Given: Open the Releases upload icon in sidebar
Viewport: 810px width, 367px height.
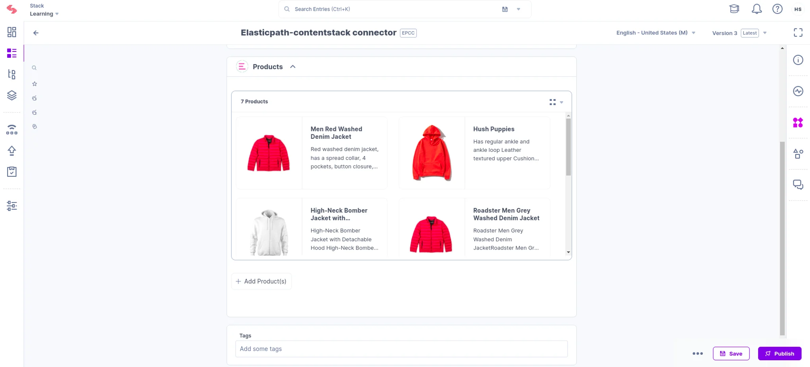Looking at the screenshot, I should click(12, 151).
